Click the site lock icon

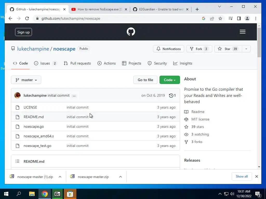(37, 18)
